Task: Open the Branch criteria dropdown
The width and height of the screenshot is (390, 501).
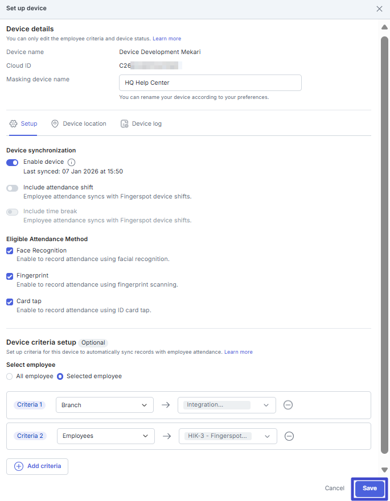Action: pos(104,405)
